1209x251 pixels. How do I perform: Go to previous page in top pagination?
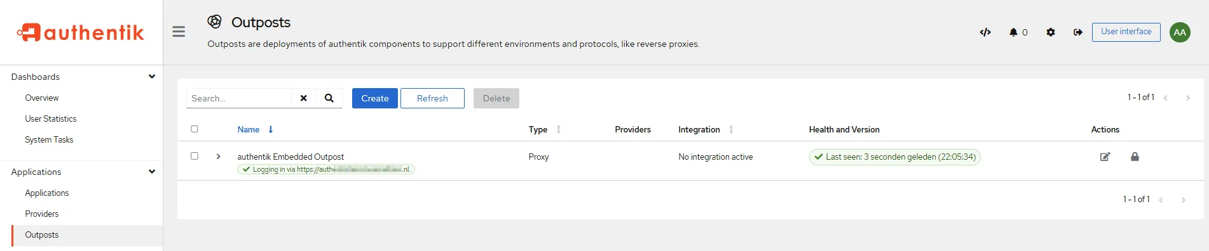click(1166, 98)
